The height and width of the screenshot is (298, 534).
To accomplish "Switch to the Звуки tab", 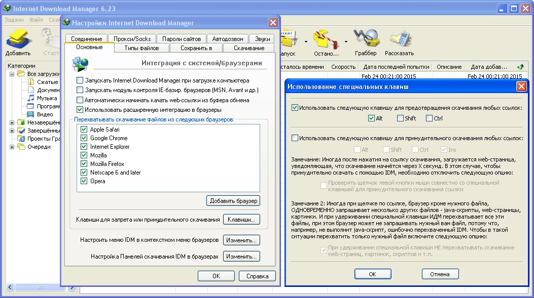I will point(262,39).
